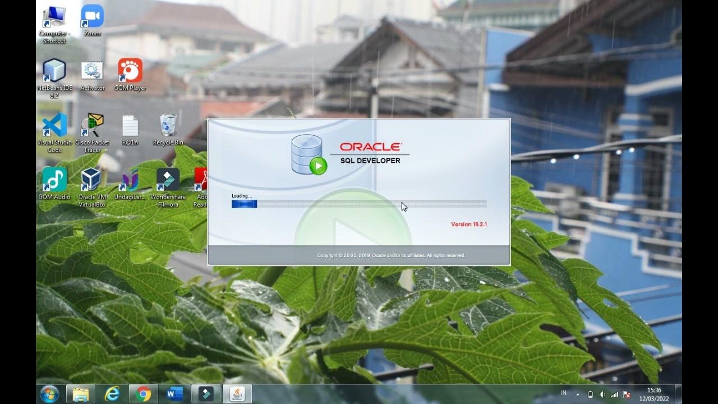The image size is (718, 404).
Task: Switch to Microsoft Word on the taskbar
Action: coord(174,394)
